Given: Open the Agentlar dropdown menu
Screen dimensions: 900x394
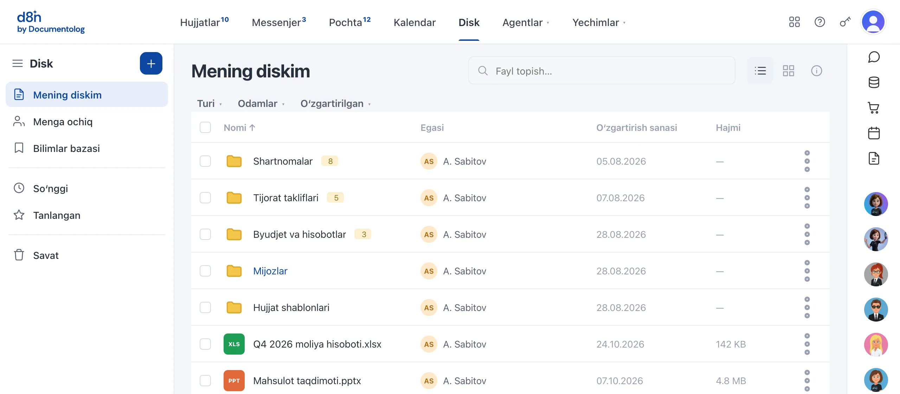Looking at the screenshot, I should [526, 23].
